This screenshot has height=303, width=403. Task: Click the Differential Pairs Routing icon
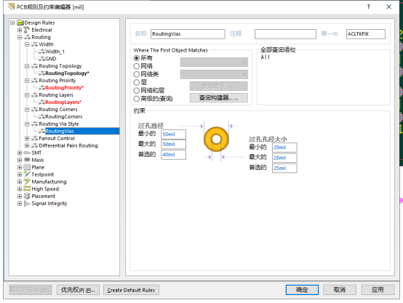(34, 145)
